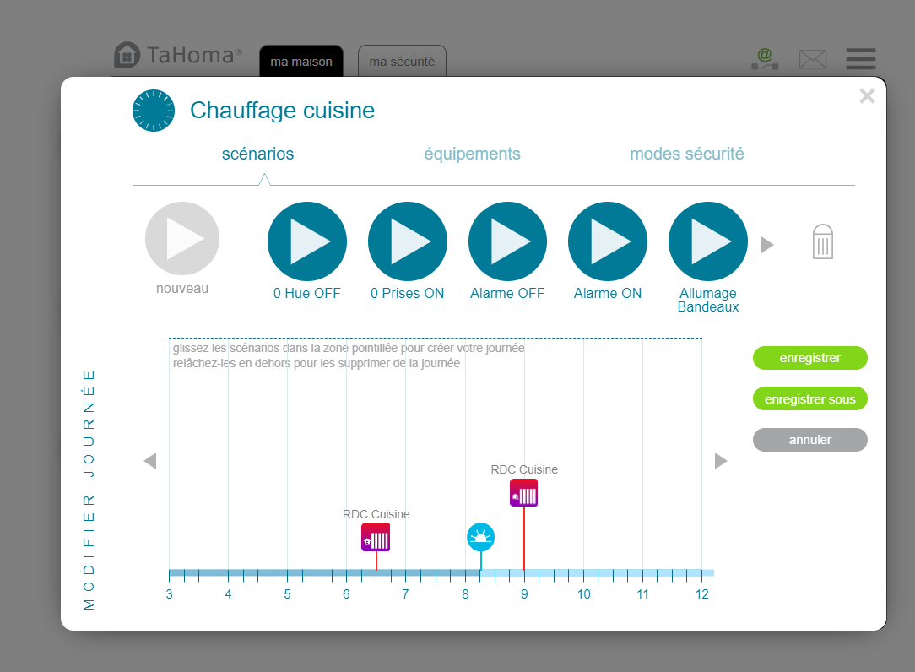Open the hamburger menu
915x672 pixels.
861,59
